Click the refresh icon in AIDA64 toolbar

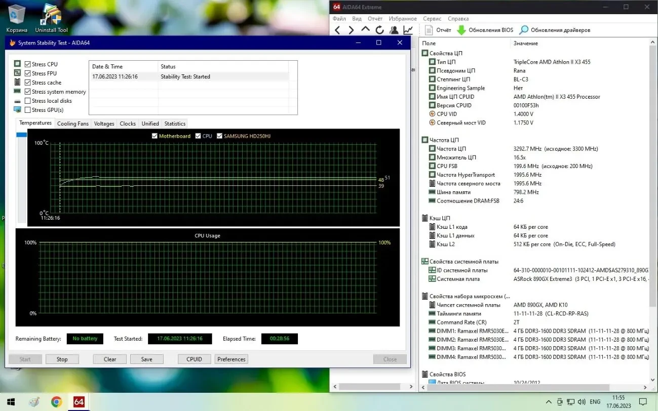pyautogui.click(x=380, y=29)
